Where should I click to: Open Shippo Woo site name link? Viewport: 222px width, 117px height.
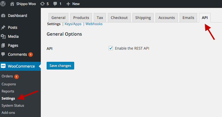coord(26,4)
